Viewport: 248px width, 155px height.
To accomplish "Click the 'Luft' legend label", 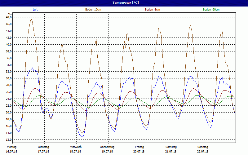I will (x=35, y=10).
